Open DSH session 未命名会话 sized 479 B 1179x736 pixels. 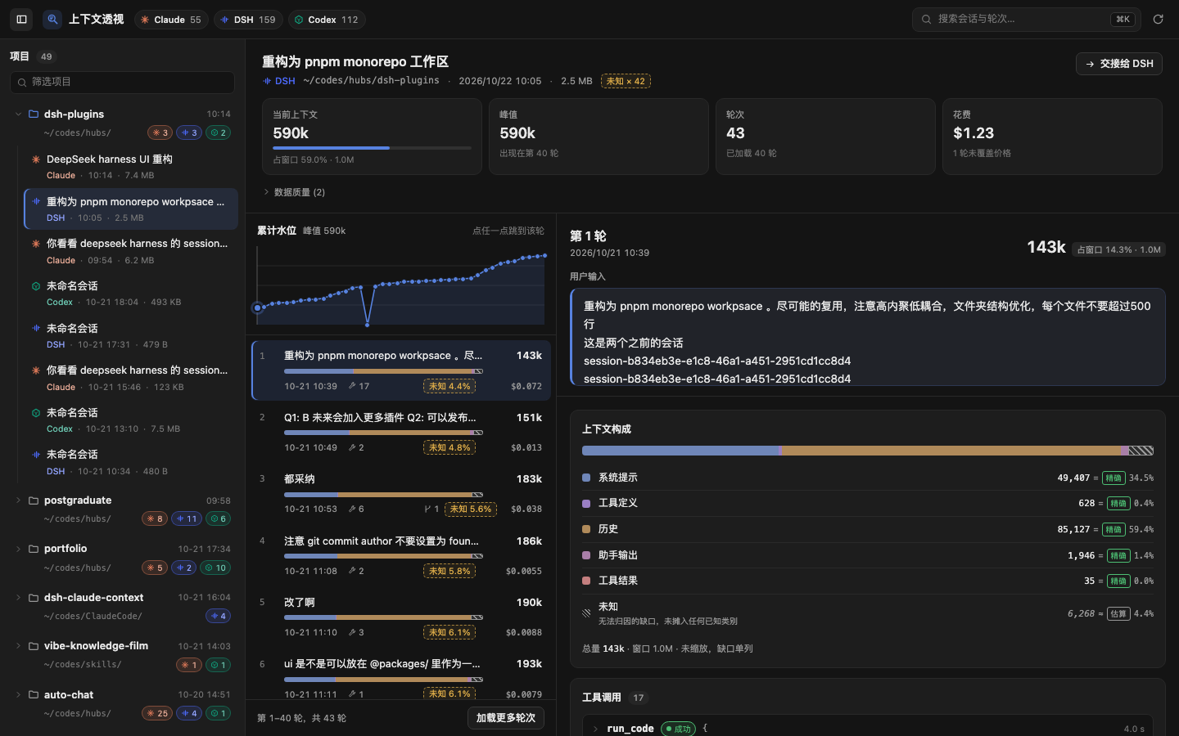(131, 336)
